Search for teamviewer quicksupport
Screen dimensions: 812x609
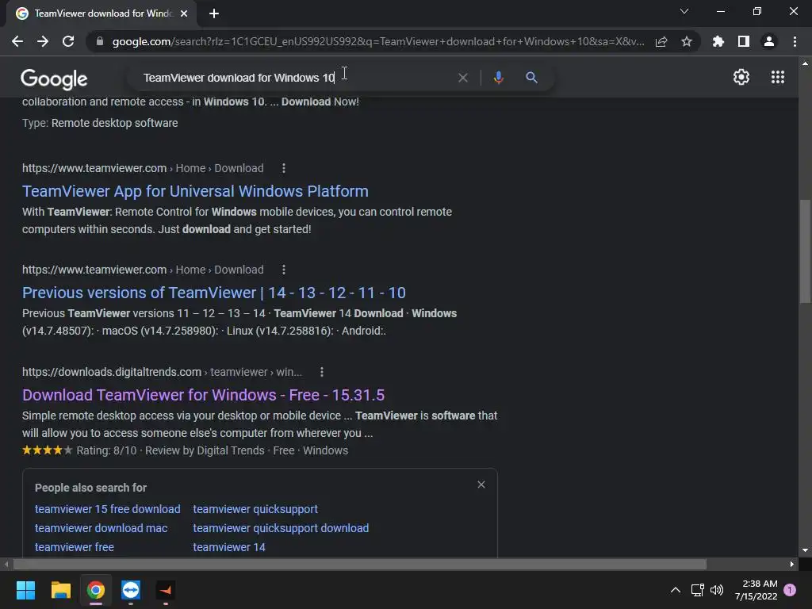coord(255,509)
